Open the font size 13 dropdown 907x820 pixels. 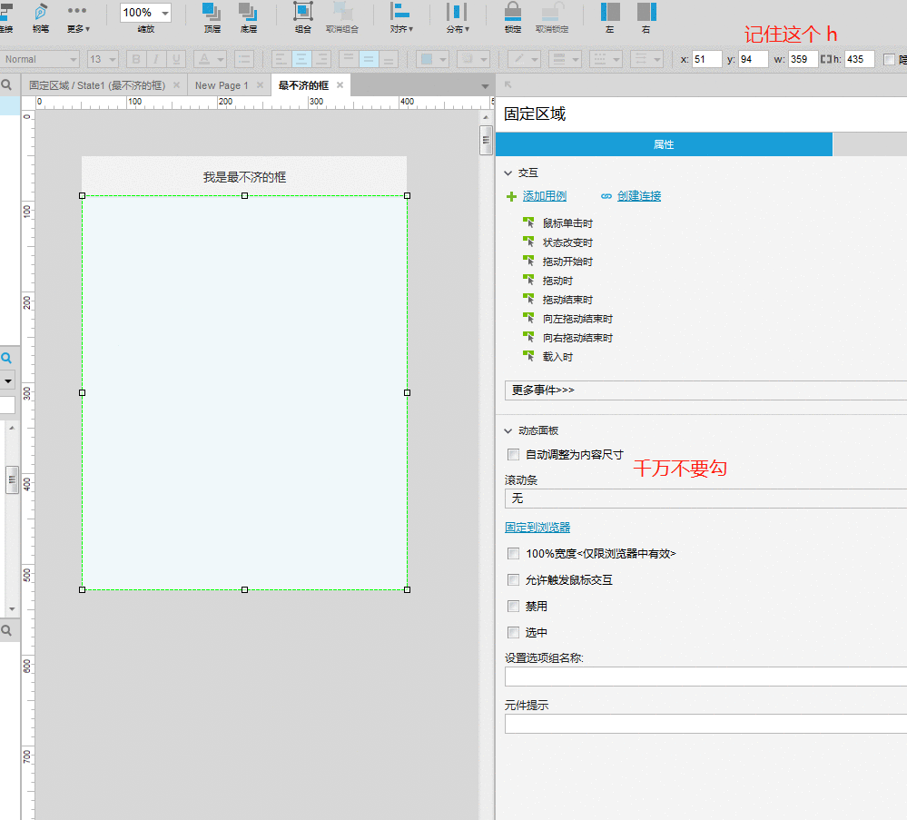pos(103,59)
